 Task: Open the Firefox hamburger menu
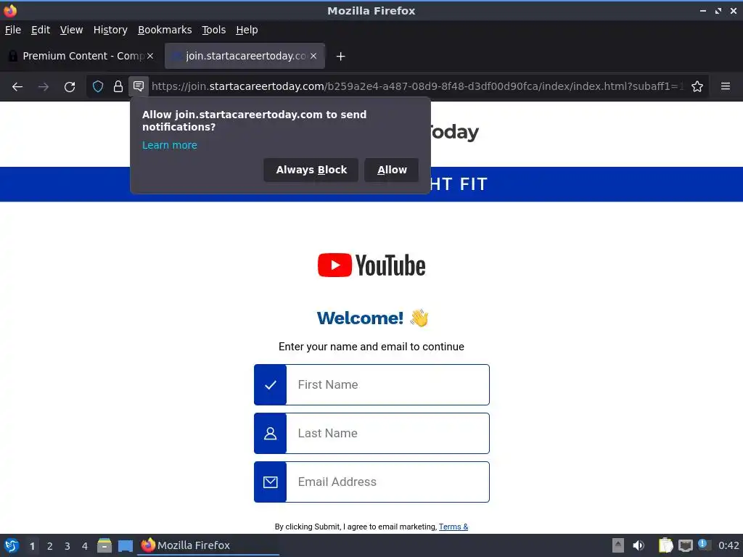(x=725, y=86)
